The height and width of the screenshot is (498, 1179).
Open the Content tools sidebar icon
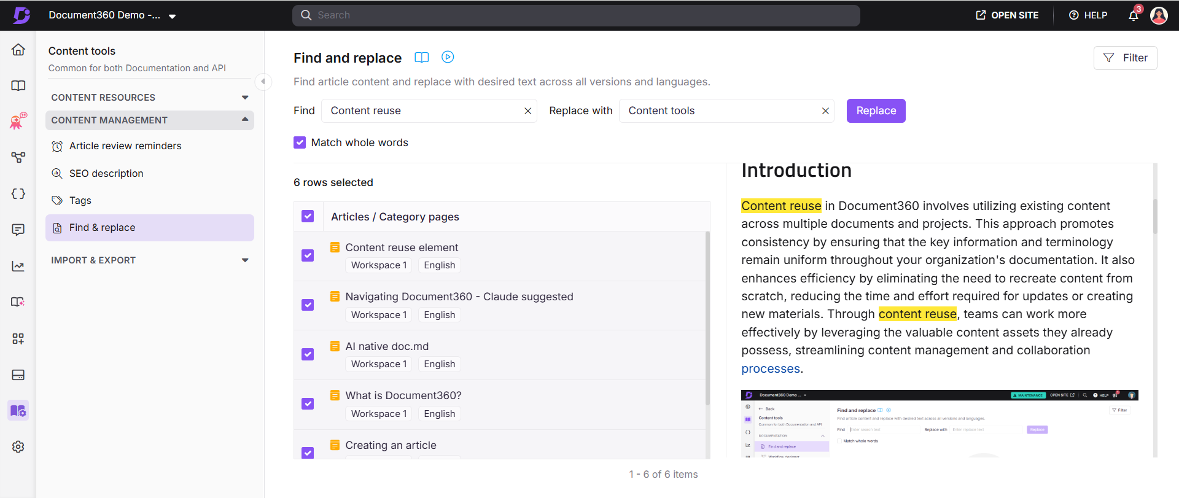point(18,410)
